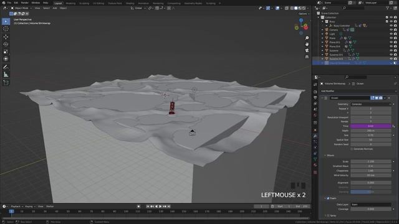
Task: Select the Transform tool
Action: (x=6, y=59)
